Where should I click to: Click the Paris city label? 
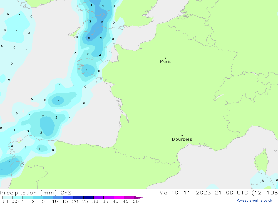pyautogui.click(x=166, y=61)
